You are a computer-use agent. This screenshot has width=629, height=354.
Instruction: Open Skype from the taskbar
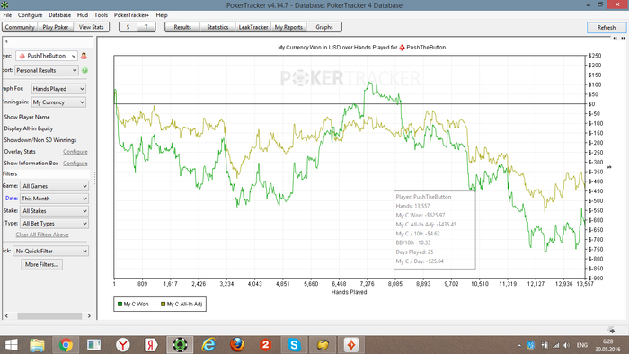294,345
